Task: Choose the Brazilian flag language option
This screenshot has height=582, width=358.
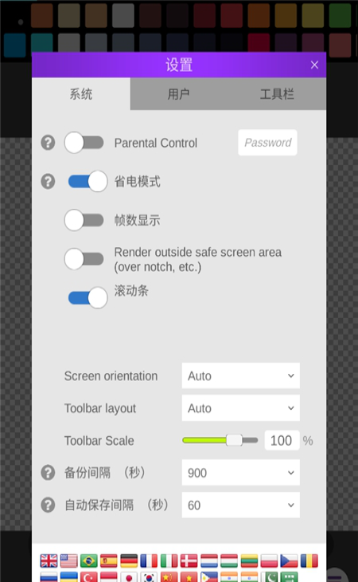Action: (89, 560)
